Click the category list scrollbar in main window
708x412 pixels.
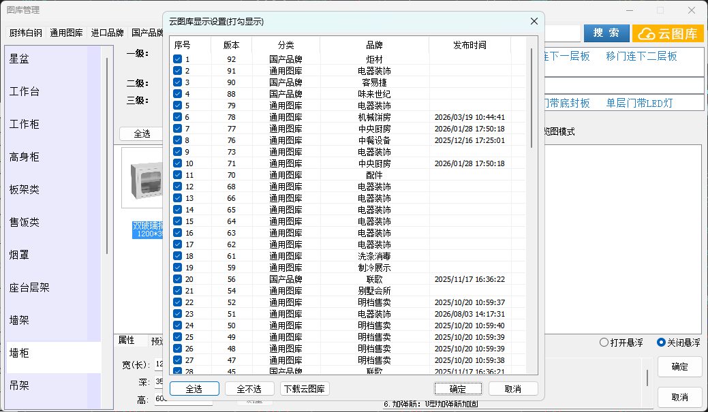coord(107,156)
